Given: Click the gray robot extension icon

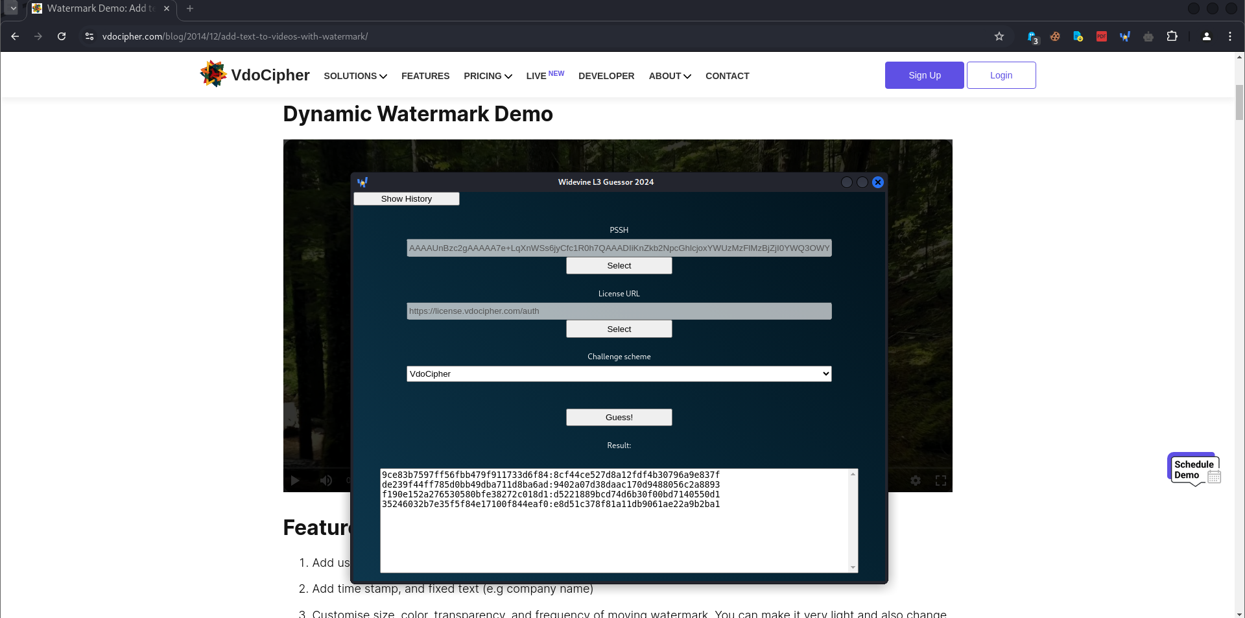Looking at the screenshot, I should [x=1148, y=36].
